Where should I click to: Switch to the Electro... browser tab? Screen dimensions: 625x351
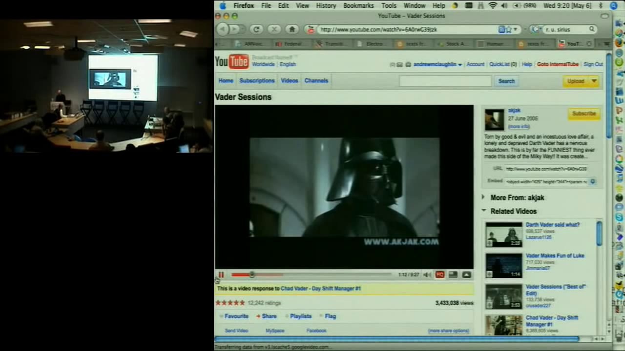click(x=374, y=44)
